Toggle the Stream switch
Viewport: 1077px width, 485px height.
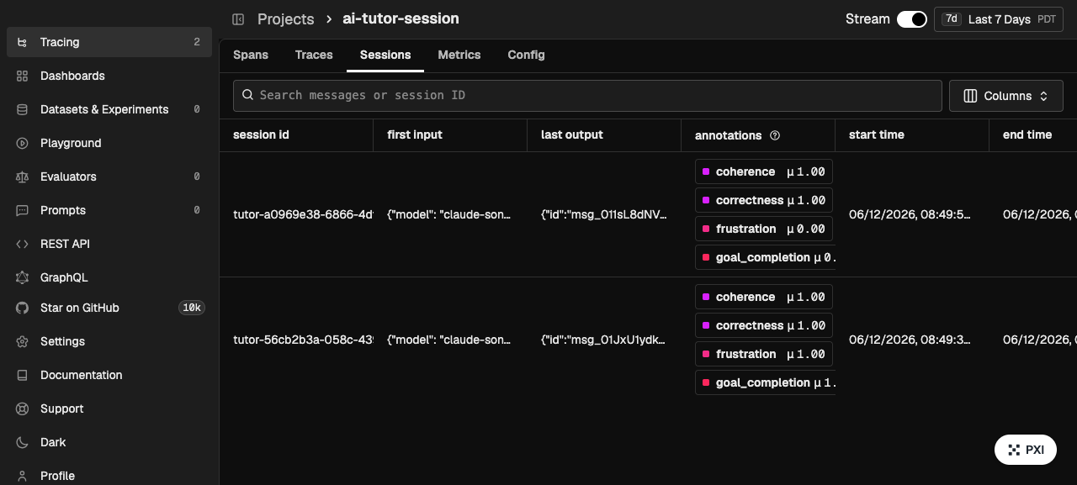point(912,19)
